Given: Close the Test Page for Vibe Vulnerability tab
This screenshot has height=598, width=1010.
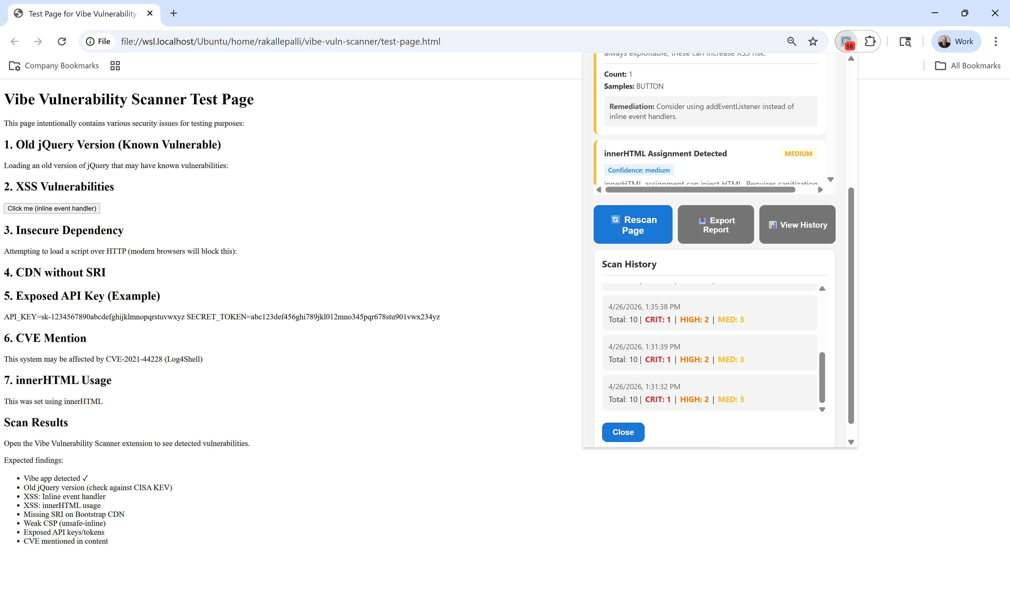Looking at the screenshot, I should point(150,13).
